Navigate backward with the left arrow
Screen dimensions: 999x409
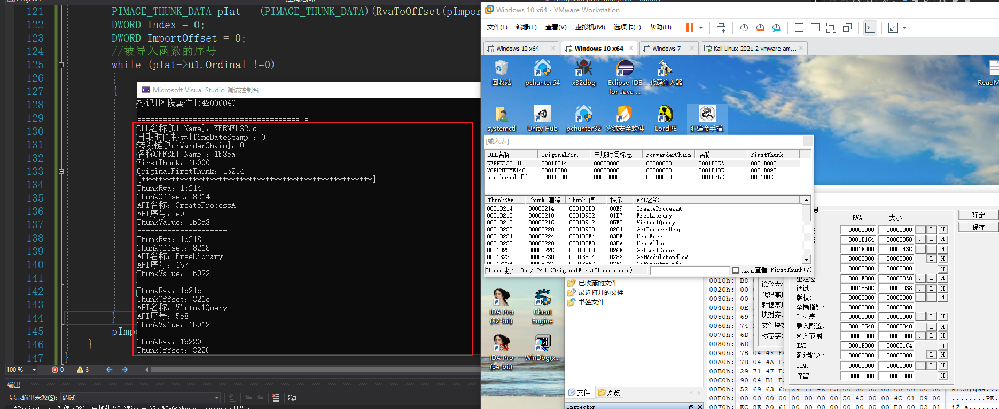[109, 370]
